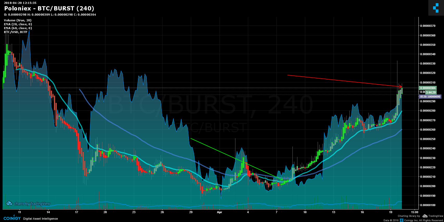Select the 'EMA (20, close, 0)' indicator legend
Image resolution: width=444 pixels, height=222 pixels.
click(18, 24)
